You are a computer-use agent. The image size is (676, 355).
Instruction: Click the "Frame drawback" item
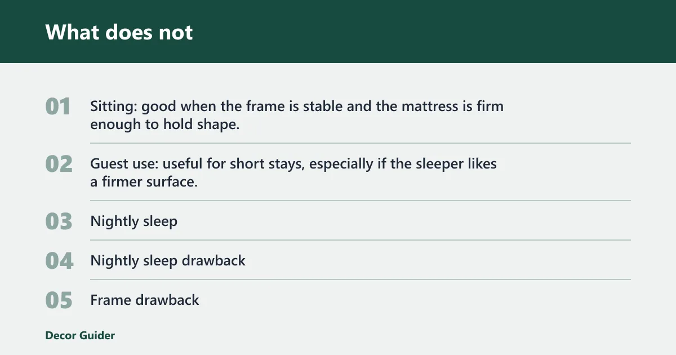(x=145, y=300)
